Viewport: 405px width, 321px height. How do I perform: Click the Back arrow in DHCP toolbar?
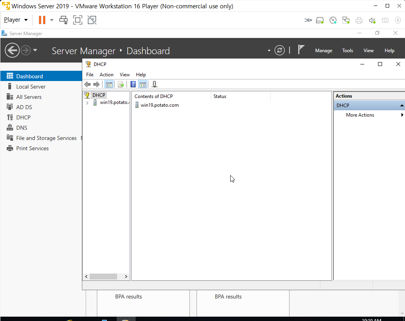point(87,85)
